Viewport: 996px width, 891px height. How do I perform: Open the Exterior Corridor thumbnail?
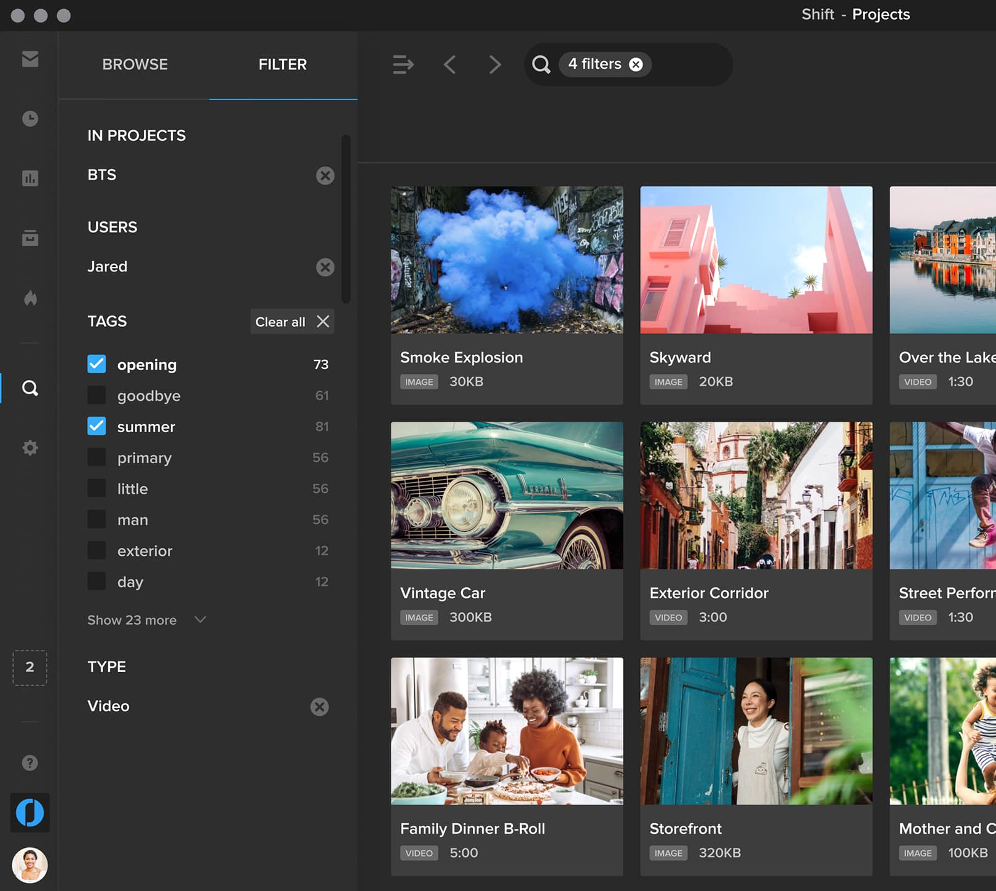pyautogui.click(x=756, y=495)
